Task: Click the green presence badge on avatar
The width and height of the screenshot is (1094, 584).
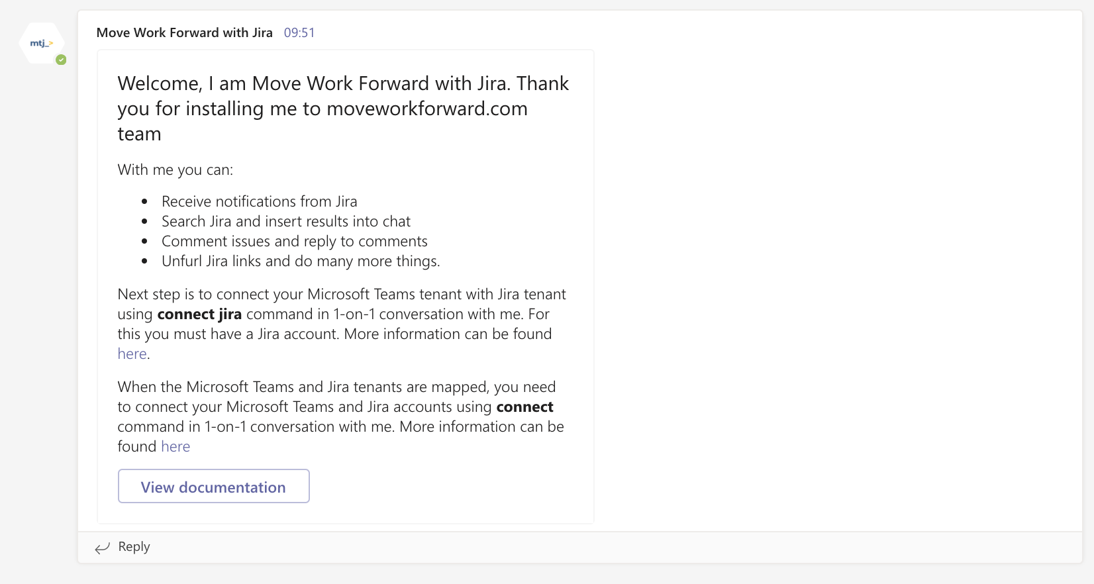Action: [x=61, y=60]
